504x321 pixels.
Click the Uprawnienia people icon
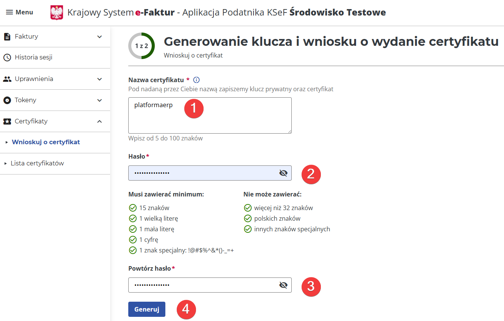(8, 79)
